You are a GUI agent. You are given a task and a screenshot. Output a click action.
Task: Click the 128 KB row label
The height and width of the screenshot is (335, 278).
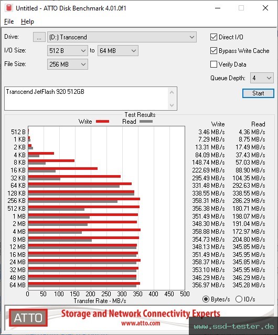click(16, 193)
